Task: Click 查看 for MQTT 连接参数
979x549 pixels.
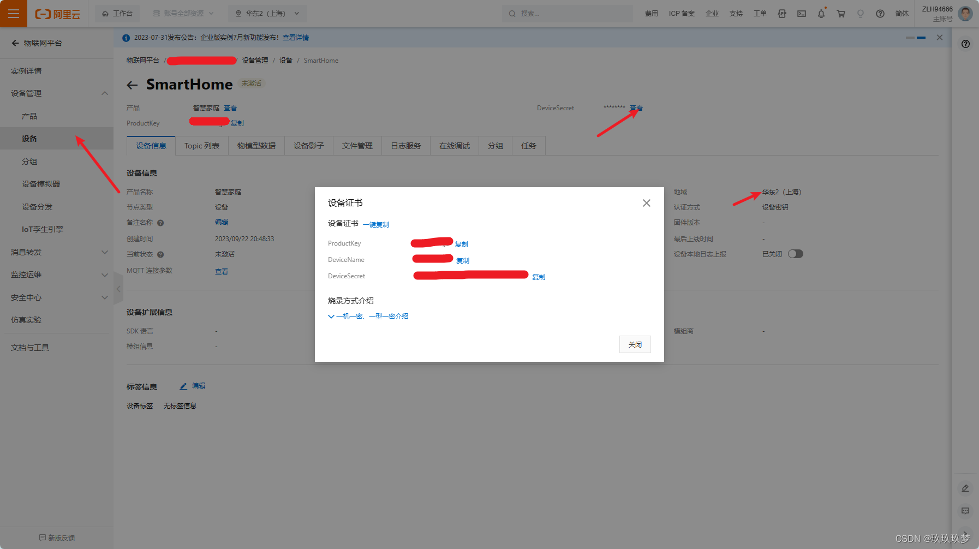Action: click(x=222, y=272)
